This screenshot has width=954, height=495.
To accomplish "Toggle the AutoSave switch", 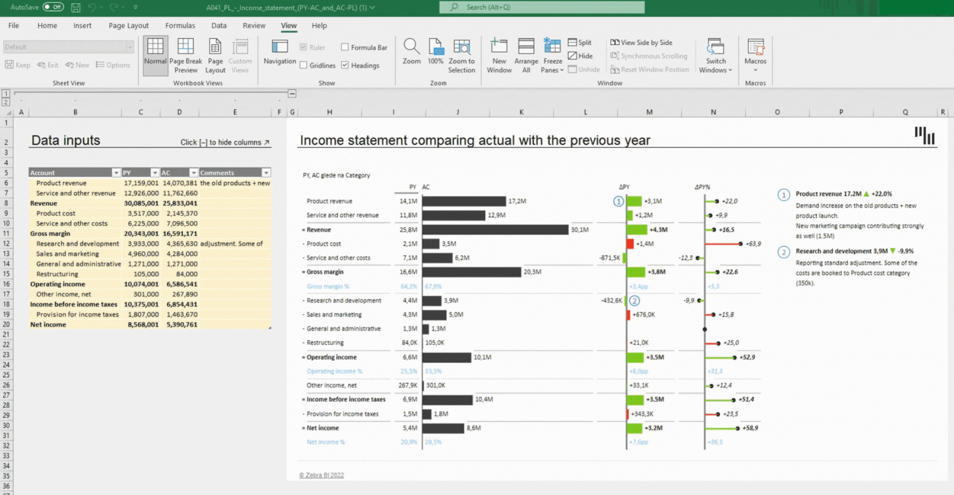I will tap(53, 7).
